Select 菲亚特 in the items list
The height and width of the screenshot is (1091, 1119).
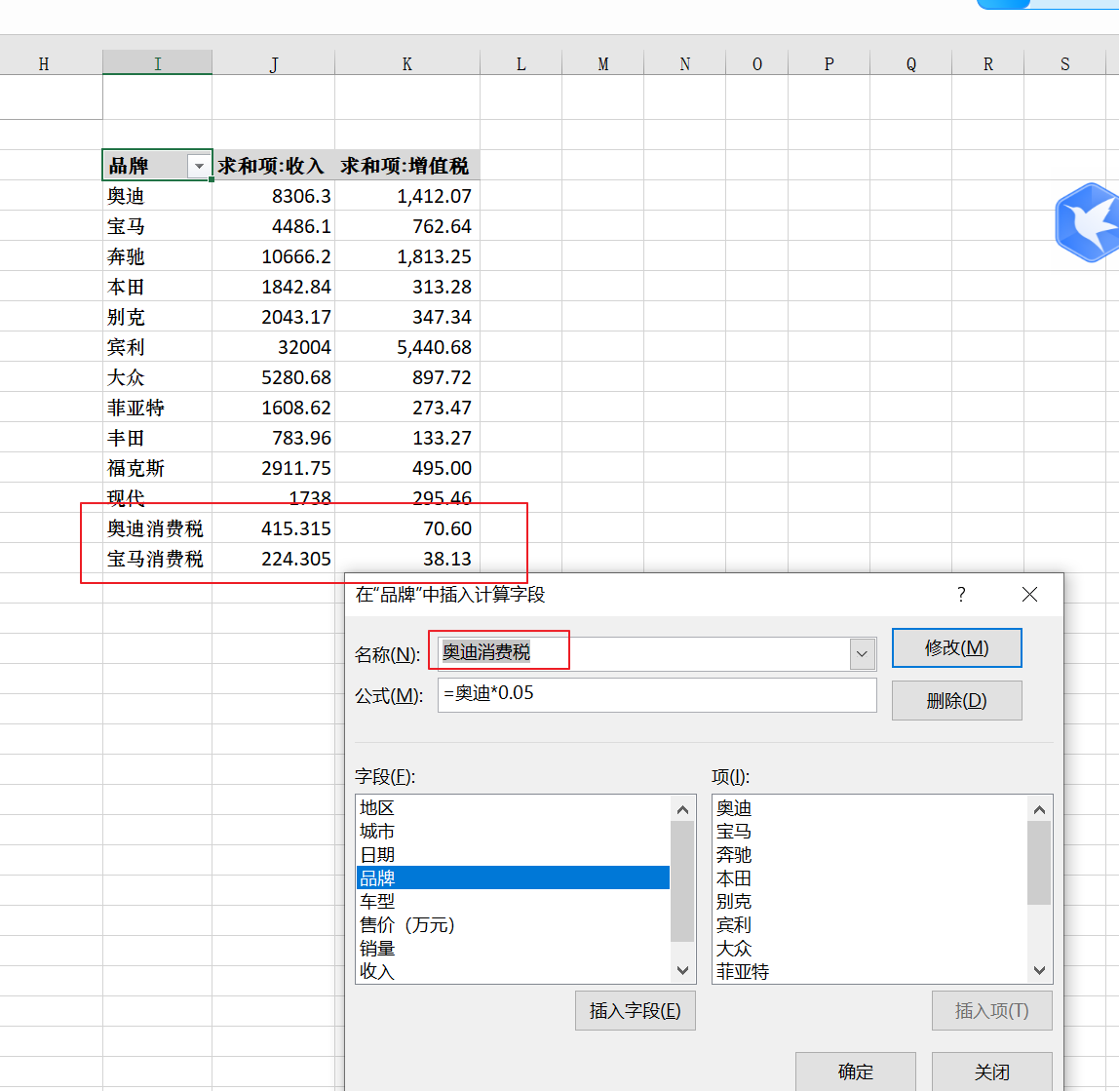coord(869,971)
